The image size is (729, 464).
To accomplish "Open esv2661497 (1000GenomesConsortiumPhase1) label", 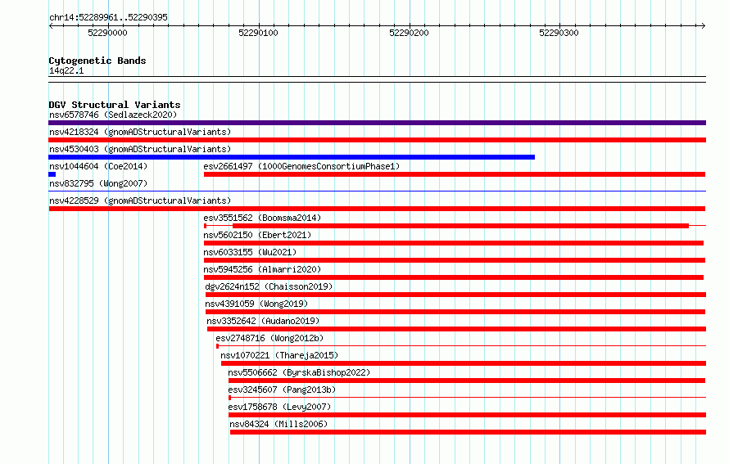I will click(301, 166).
